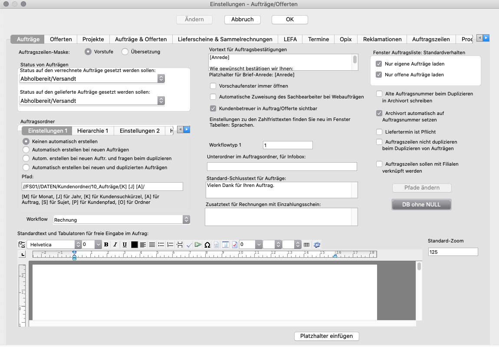Screen dimensions: 499x347
Task: Open status dropdown for verrechnete Aufträge
Action: pos(92,79)
